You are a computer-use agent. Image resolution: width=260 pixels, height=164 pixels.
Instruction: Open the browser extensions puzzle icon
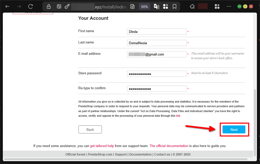pos(192,6)
